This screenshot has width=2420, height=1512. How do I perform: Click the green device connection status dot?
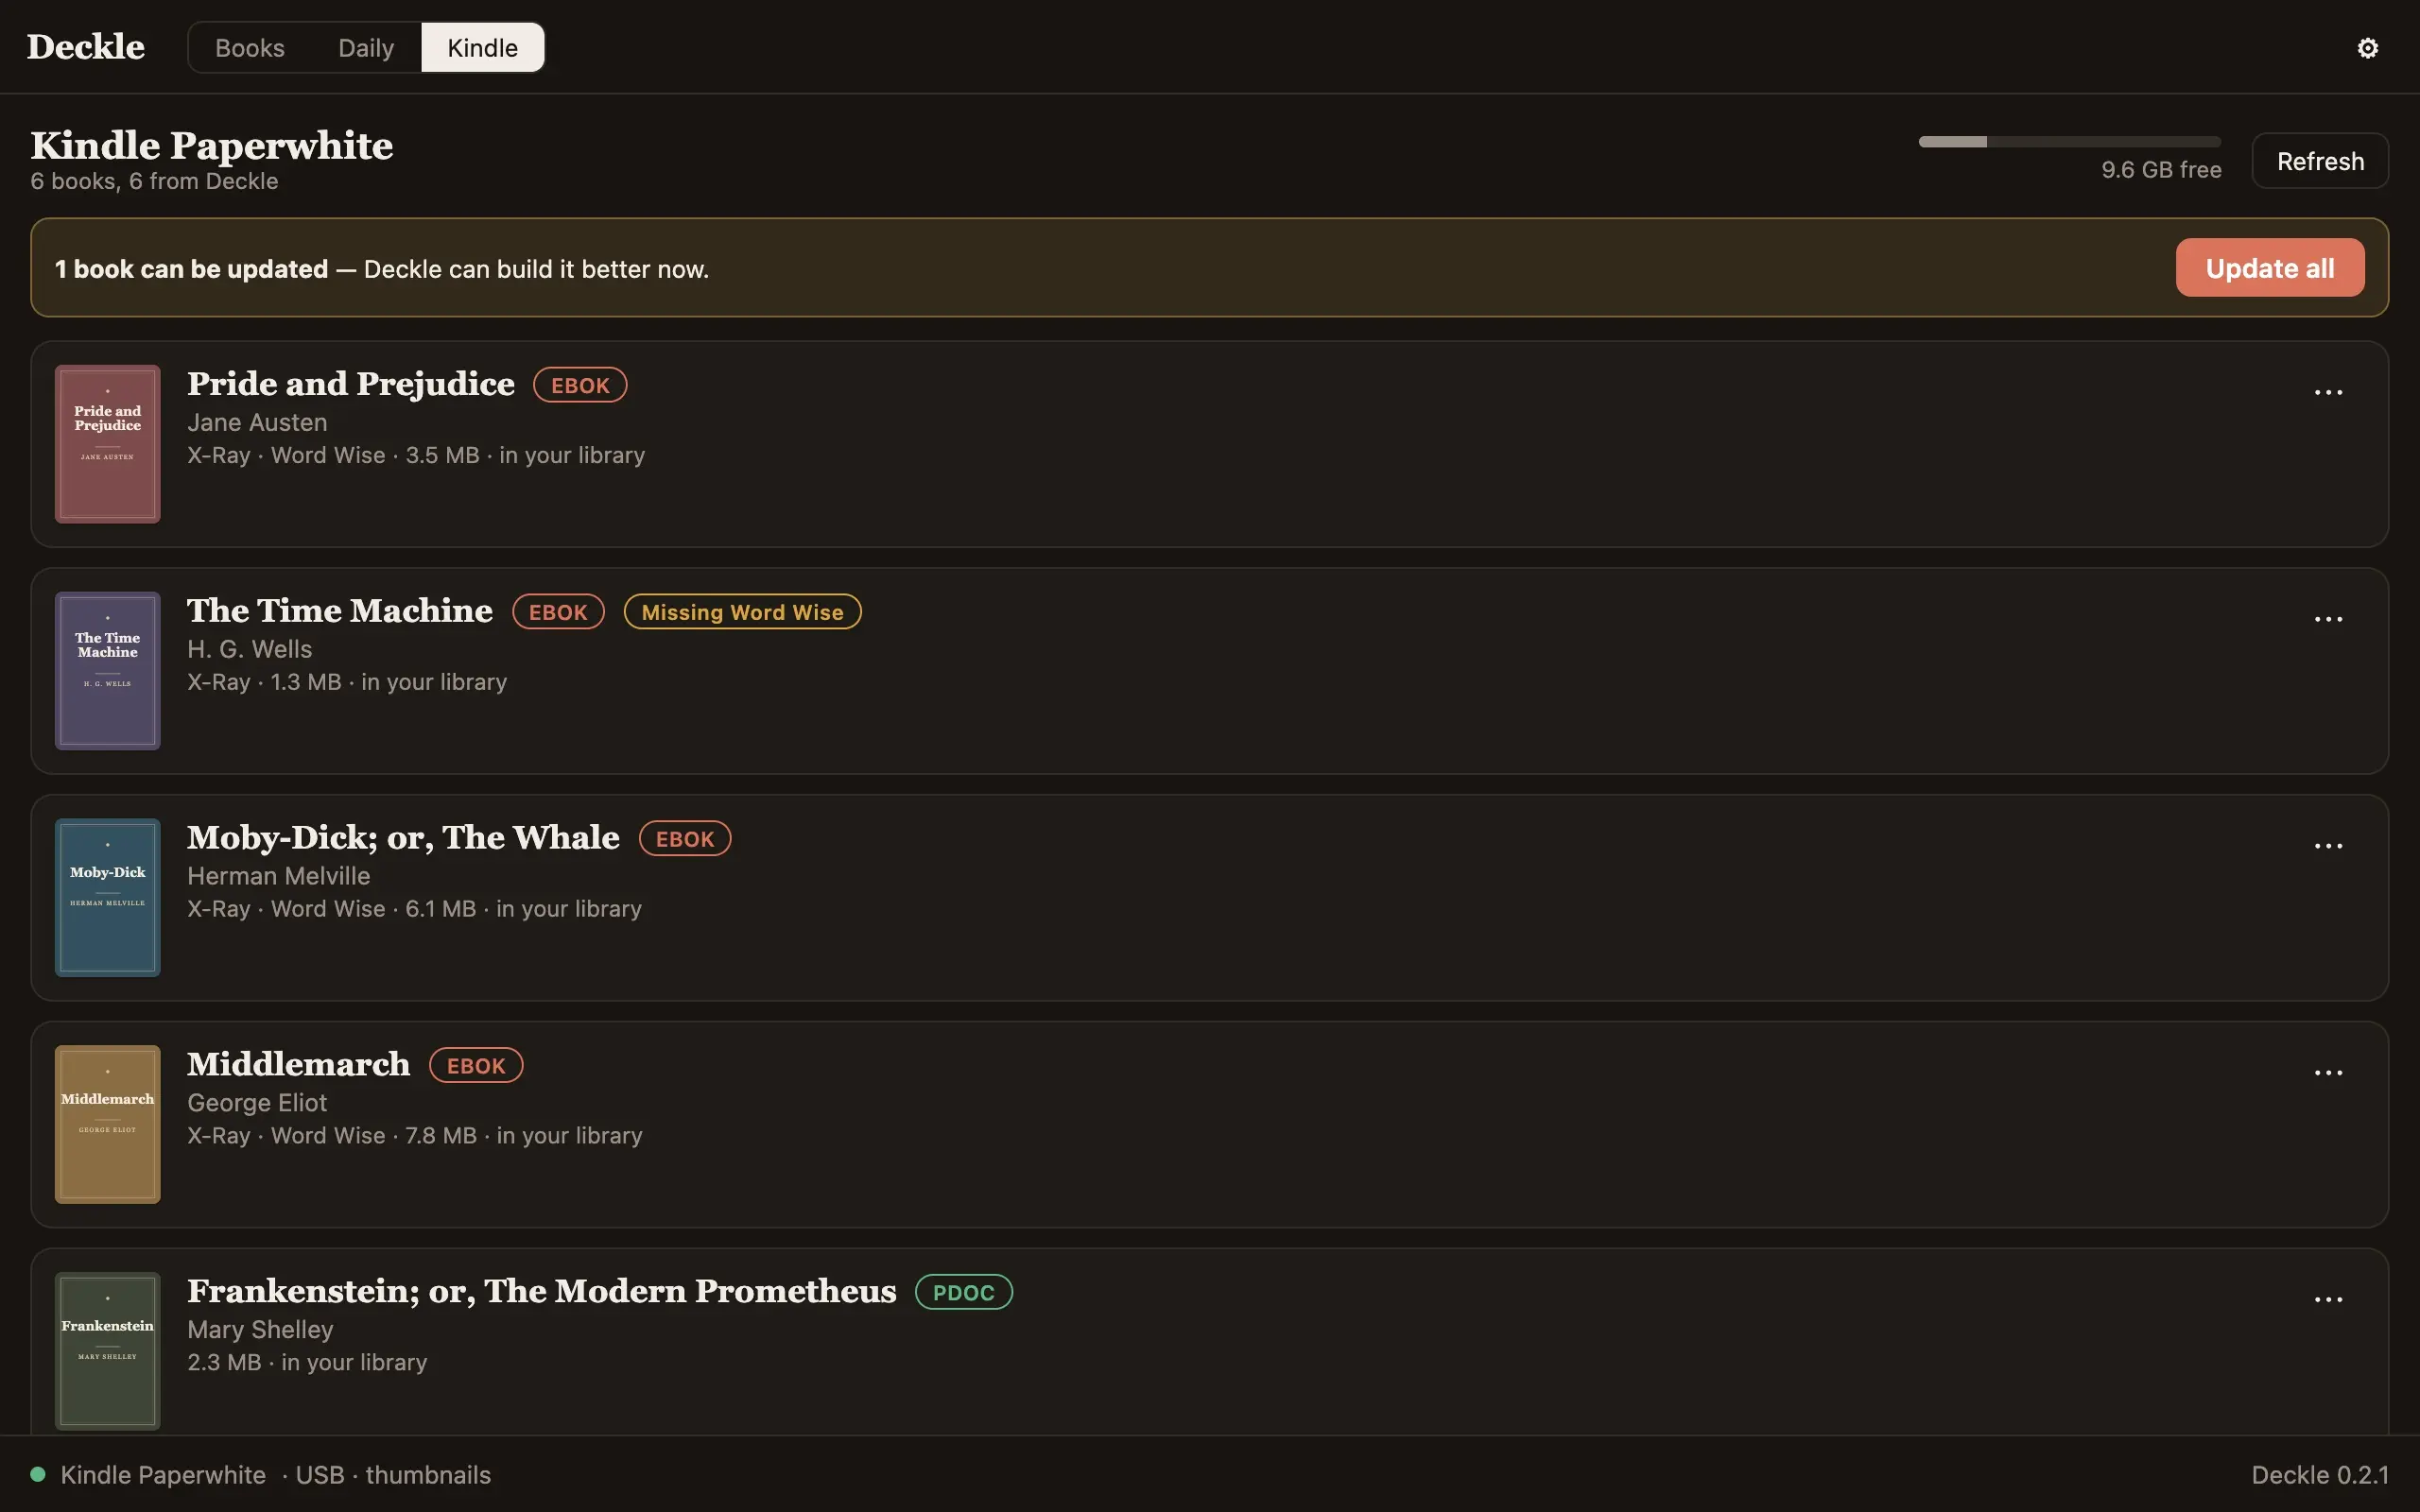click(x=38, y=1474)
